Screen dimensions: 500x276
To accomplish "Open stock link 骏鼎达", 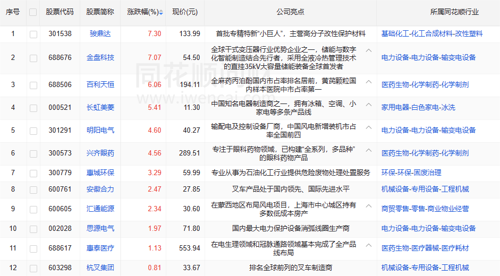I will coord(100,33).
